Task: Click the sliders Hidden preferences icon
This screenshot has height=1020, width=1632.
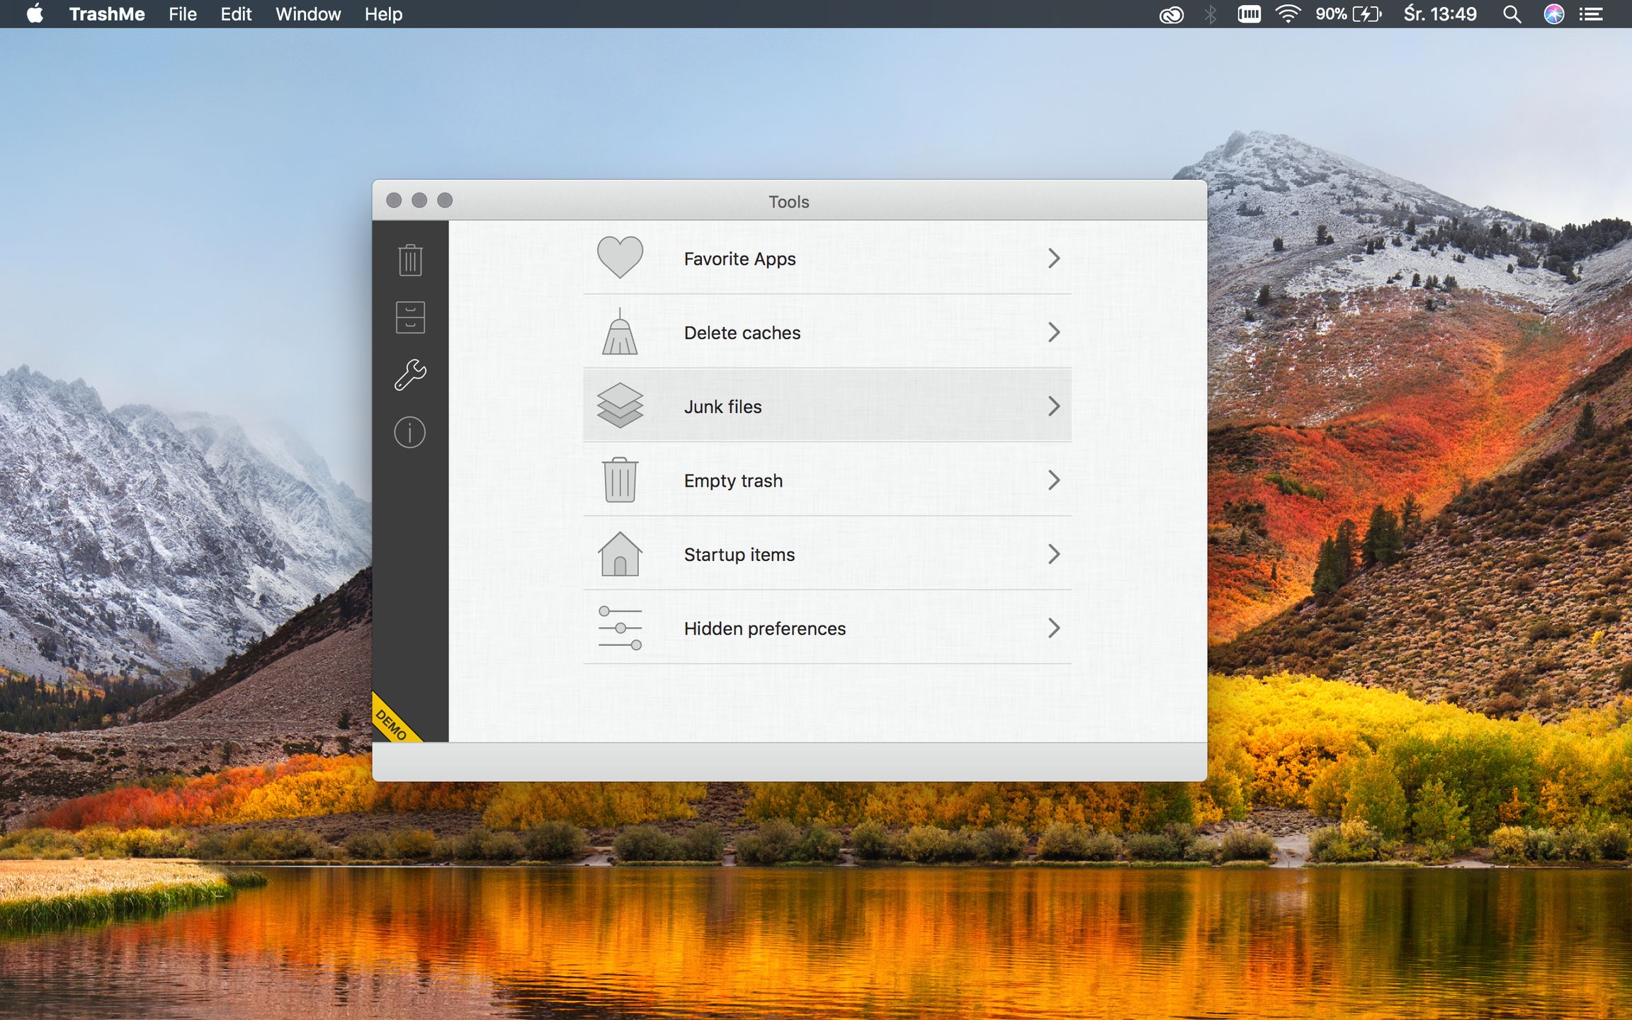Action: tap(620, 628)
